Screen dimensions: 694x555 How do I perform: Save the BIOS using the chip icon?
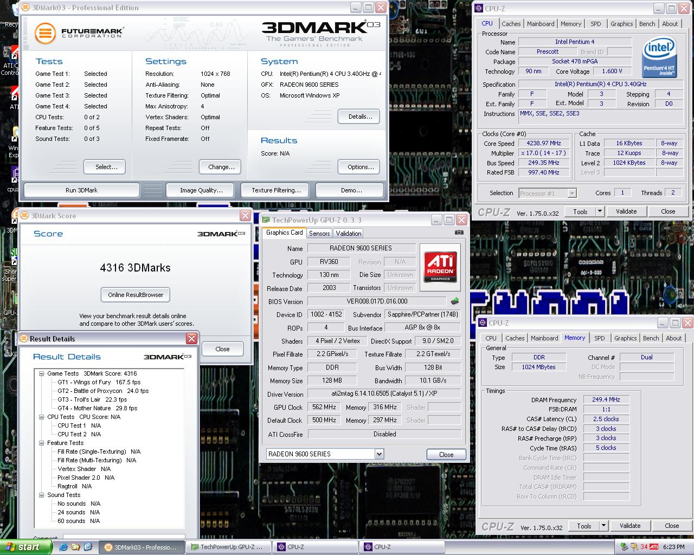pos(454,301)
